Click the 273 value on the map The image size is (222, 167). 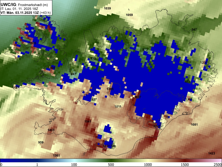[x=145, y=50]
